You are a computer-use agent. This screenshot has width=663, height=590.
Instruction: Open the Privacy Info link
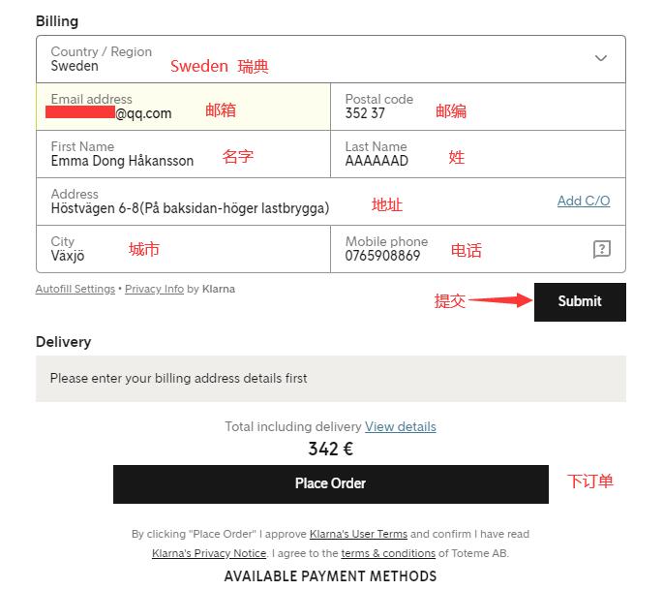154,289
